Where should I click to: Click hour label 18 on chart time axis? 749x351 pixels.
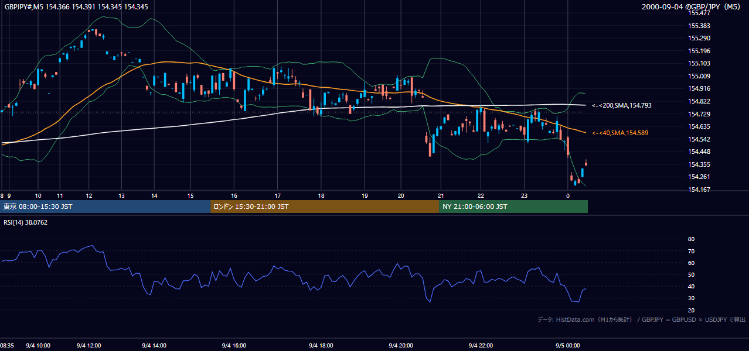pos(321,195)
